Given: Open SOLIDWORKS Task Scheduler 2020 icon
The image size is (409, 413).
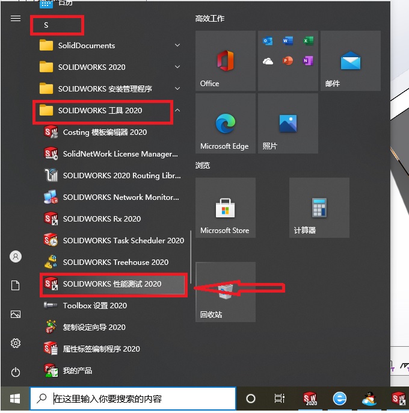Looking at the screenshot, I should [51, 240].
